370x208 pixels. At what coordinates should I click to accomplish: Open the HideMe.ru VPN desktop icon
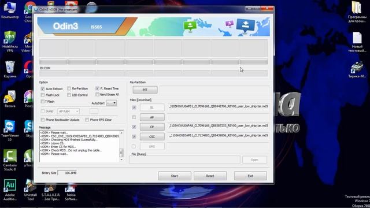coord(10,41)
